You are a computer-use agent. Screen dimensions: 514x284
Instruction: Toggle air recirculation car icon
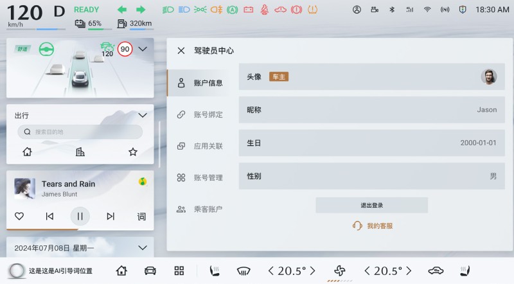(436, 271)
